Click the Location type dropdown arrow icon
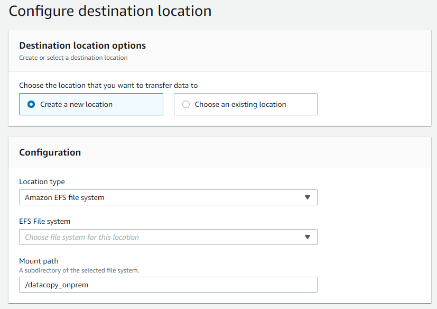 point(308,197)
